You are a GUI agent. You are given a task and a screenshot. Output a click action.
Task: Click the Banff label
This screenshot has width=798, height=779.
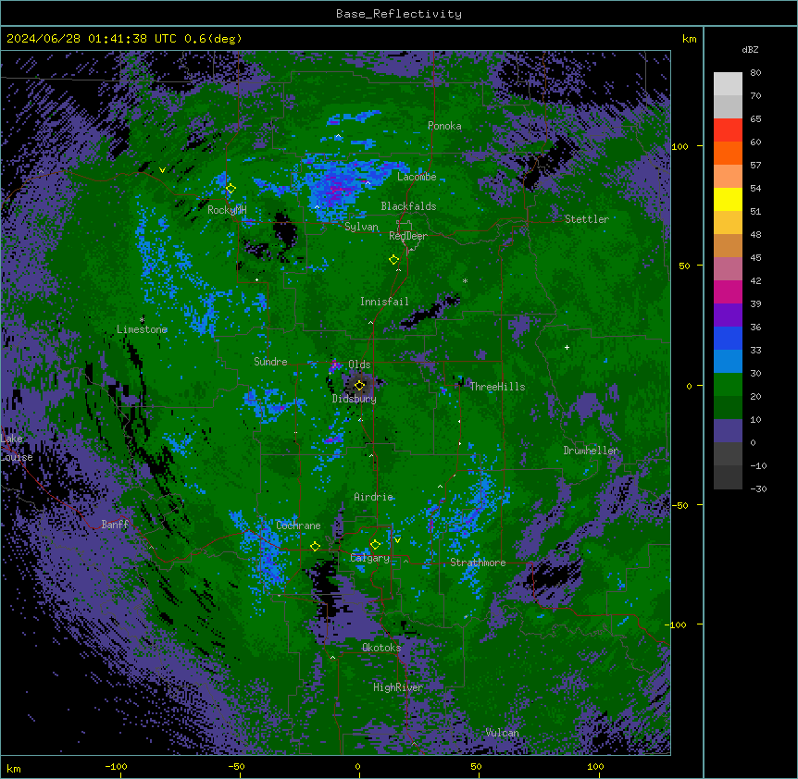point(115,525)
